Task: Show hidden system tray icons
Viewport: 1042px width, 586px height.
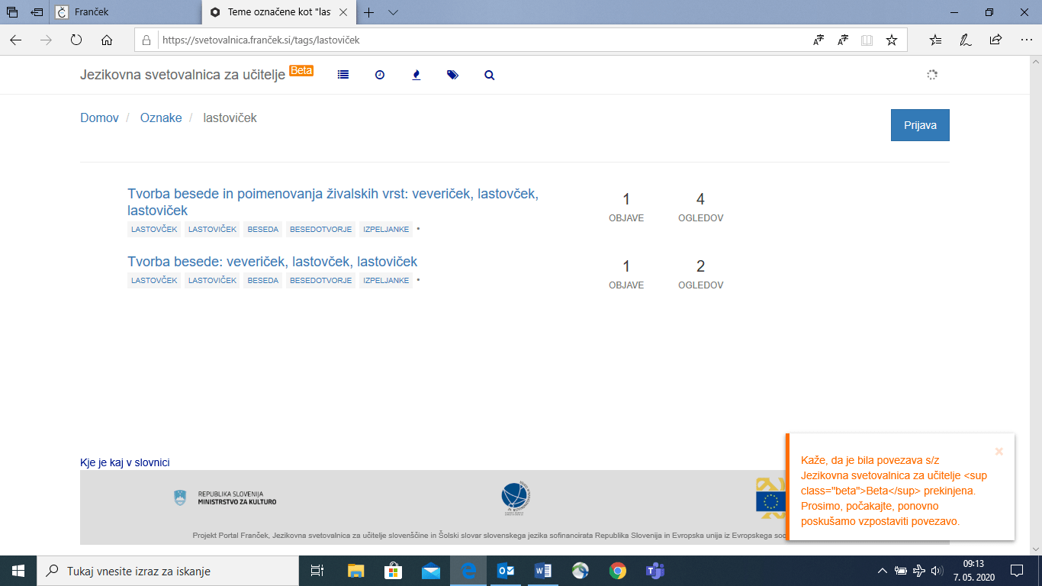Action: [x=883, y=571]
